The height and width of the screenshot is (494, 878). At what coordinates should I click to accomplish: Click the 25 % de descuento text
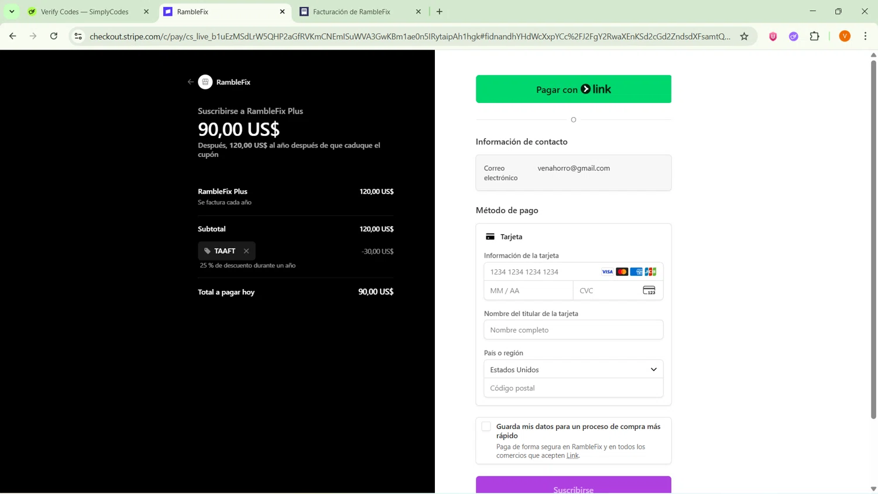pos(248,266)
